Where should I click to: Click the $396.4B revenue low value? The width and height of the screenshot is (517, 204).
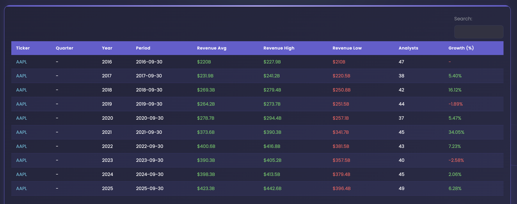pos(342,188)
